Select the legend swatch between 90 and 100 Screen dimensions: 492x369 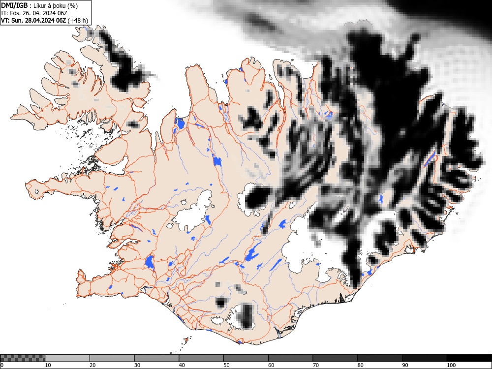point(424,358)
